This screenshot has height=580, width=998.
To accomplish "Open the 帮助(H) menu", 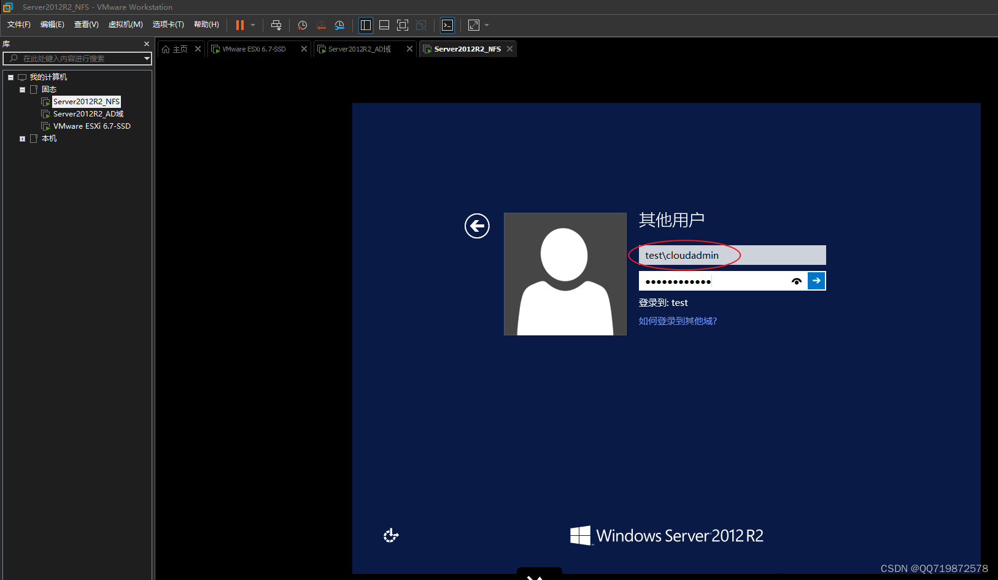I will coord(206,25).
